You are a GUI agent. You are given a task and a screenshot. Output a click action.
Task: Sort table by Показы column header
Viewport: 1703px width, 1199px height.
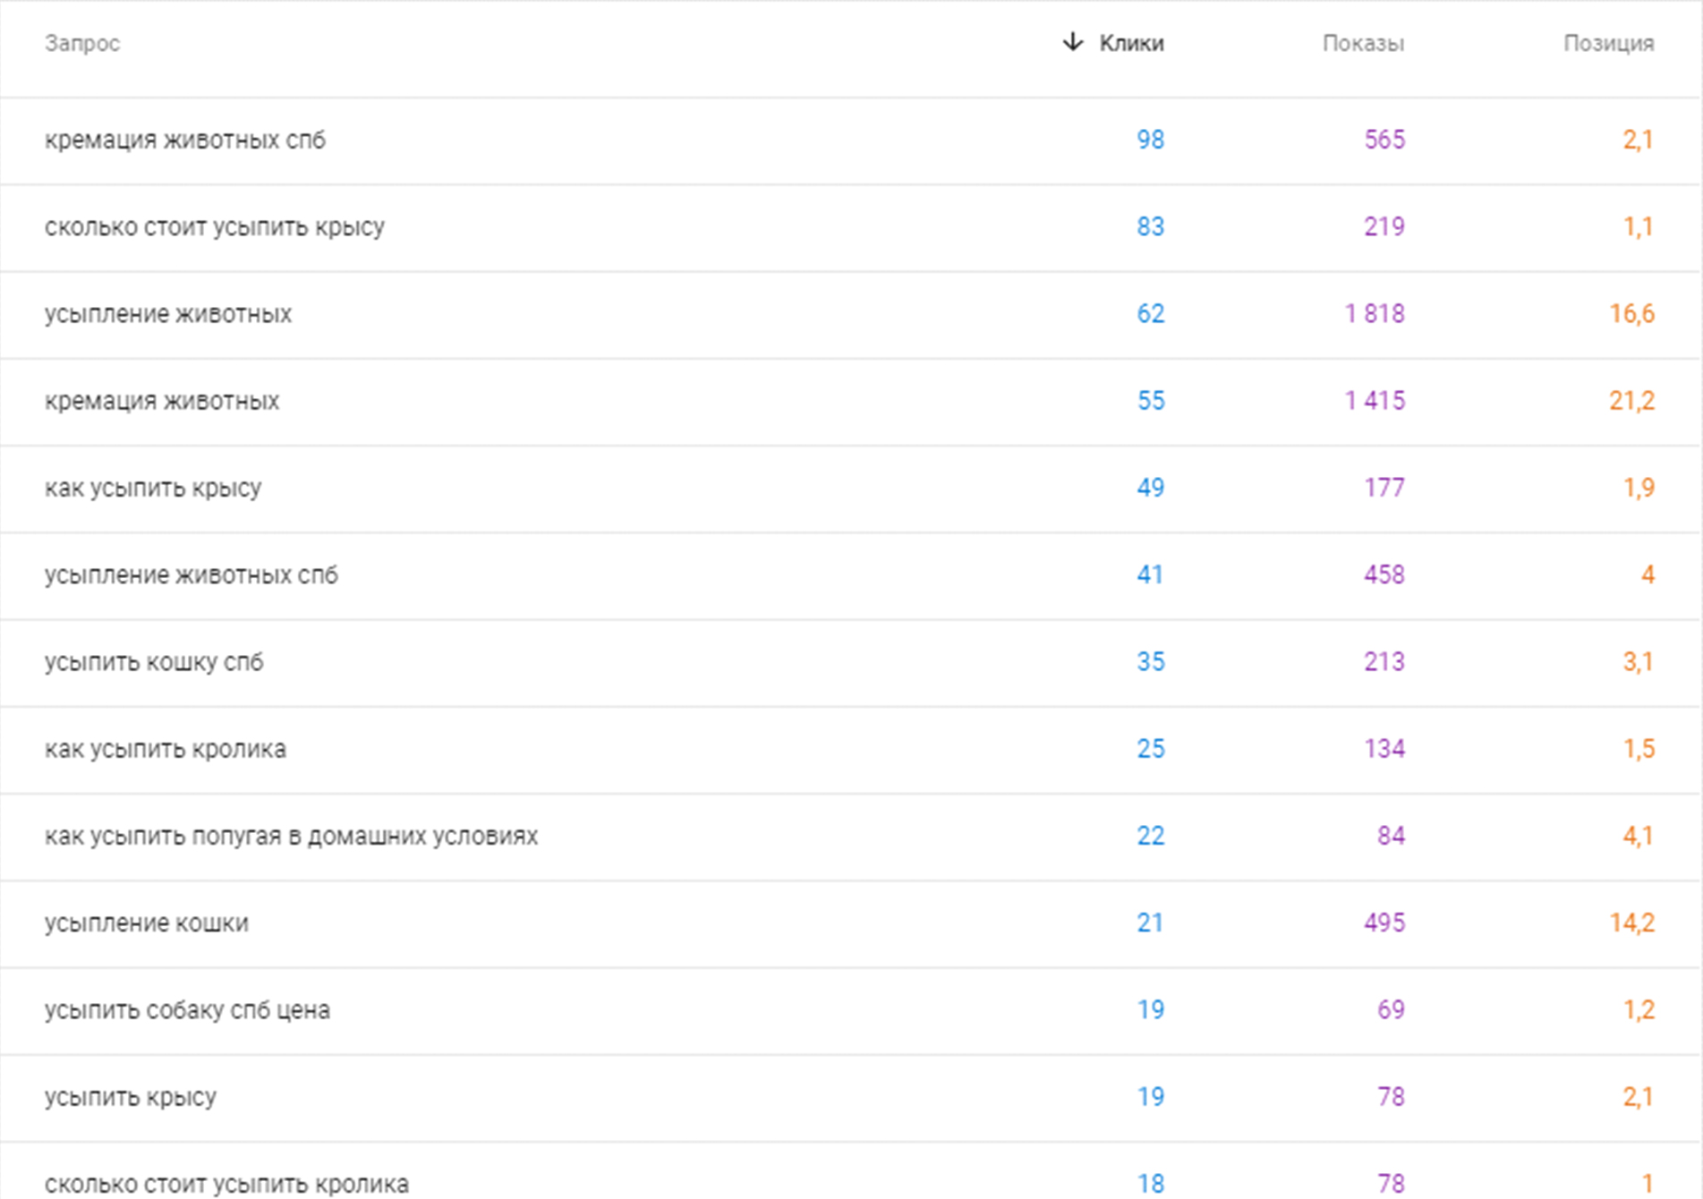(x=1363, y=43)
